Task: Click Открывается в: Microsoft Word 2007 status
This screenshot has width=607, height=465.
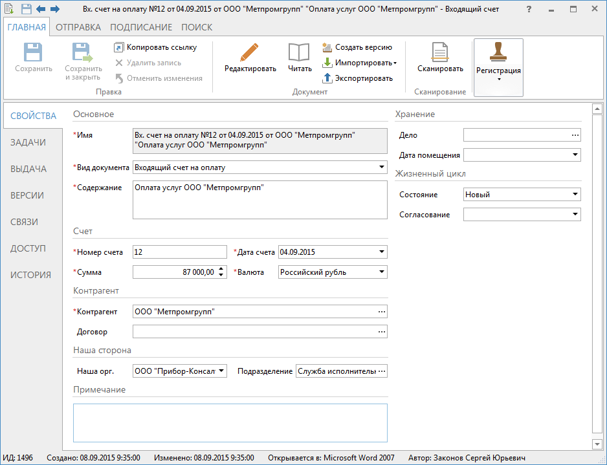Action: click(331, 458)
